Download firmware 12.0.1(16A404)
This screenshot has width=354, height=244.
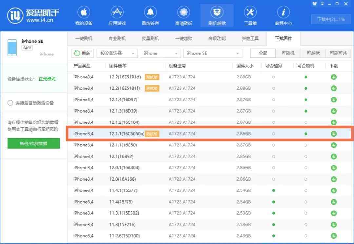(x=334, y=167)
